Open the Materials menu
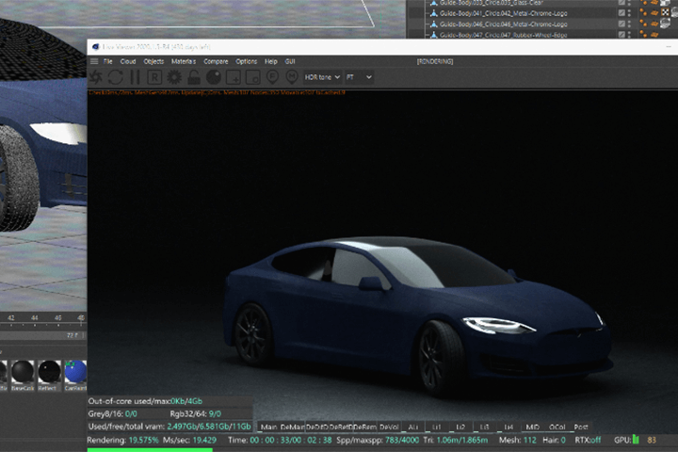This screenshot has width=678, height=452. point(183,61)
